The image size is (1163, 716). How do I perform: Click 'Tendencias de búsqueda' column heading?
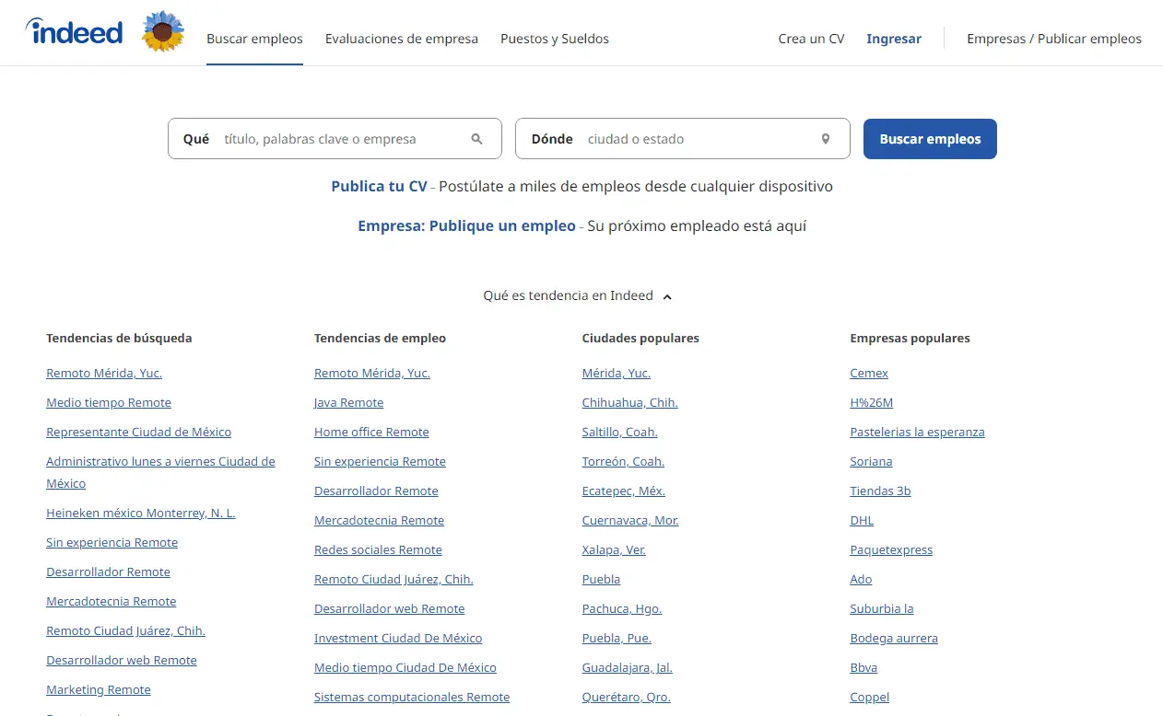point(119,338)
